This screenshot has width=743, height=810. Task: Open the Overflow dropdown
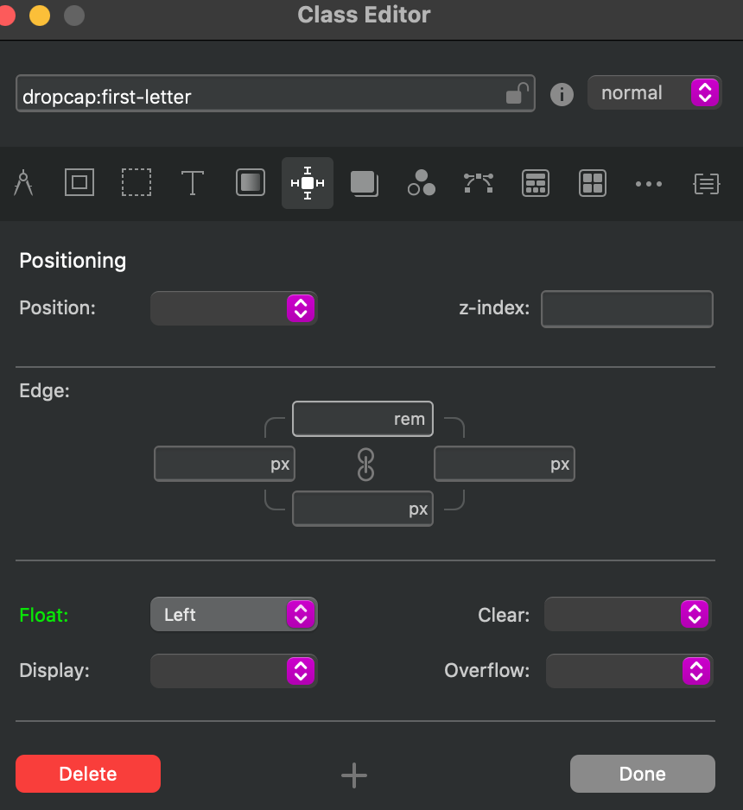629,670
